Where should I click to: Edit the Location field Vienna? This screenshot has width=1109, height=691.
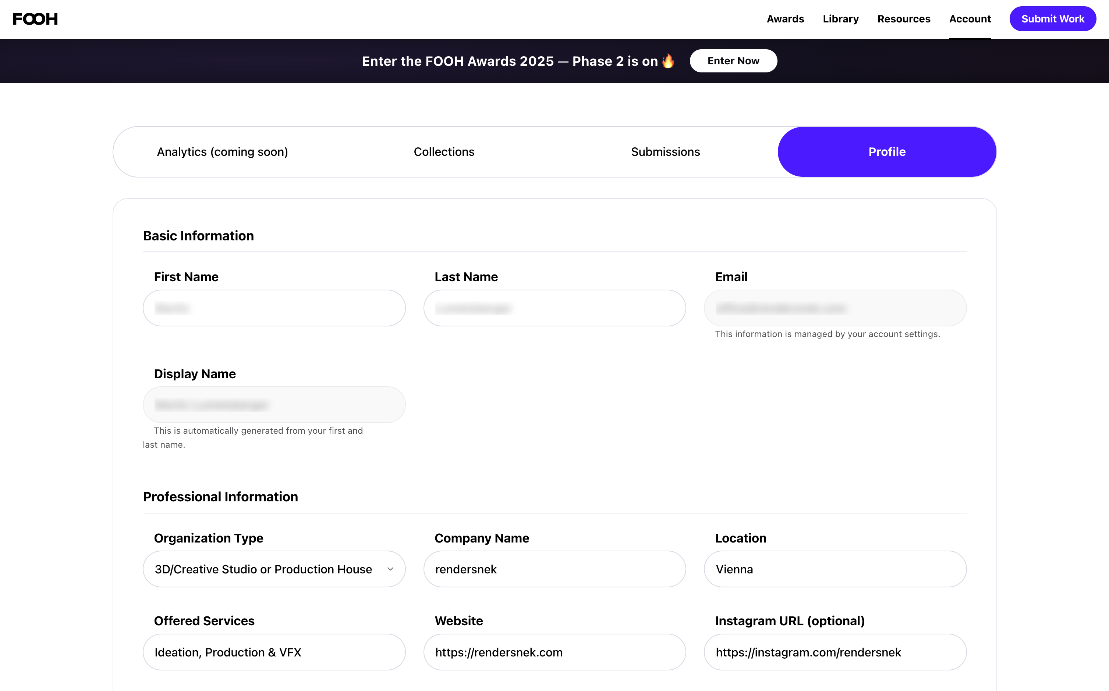(835, 569)
